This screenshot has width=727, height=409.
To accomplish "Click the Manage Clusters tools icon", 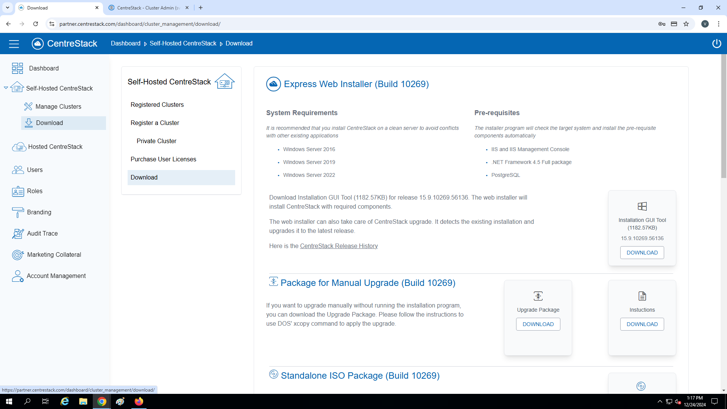I will point(28,106).
